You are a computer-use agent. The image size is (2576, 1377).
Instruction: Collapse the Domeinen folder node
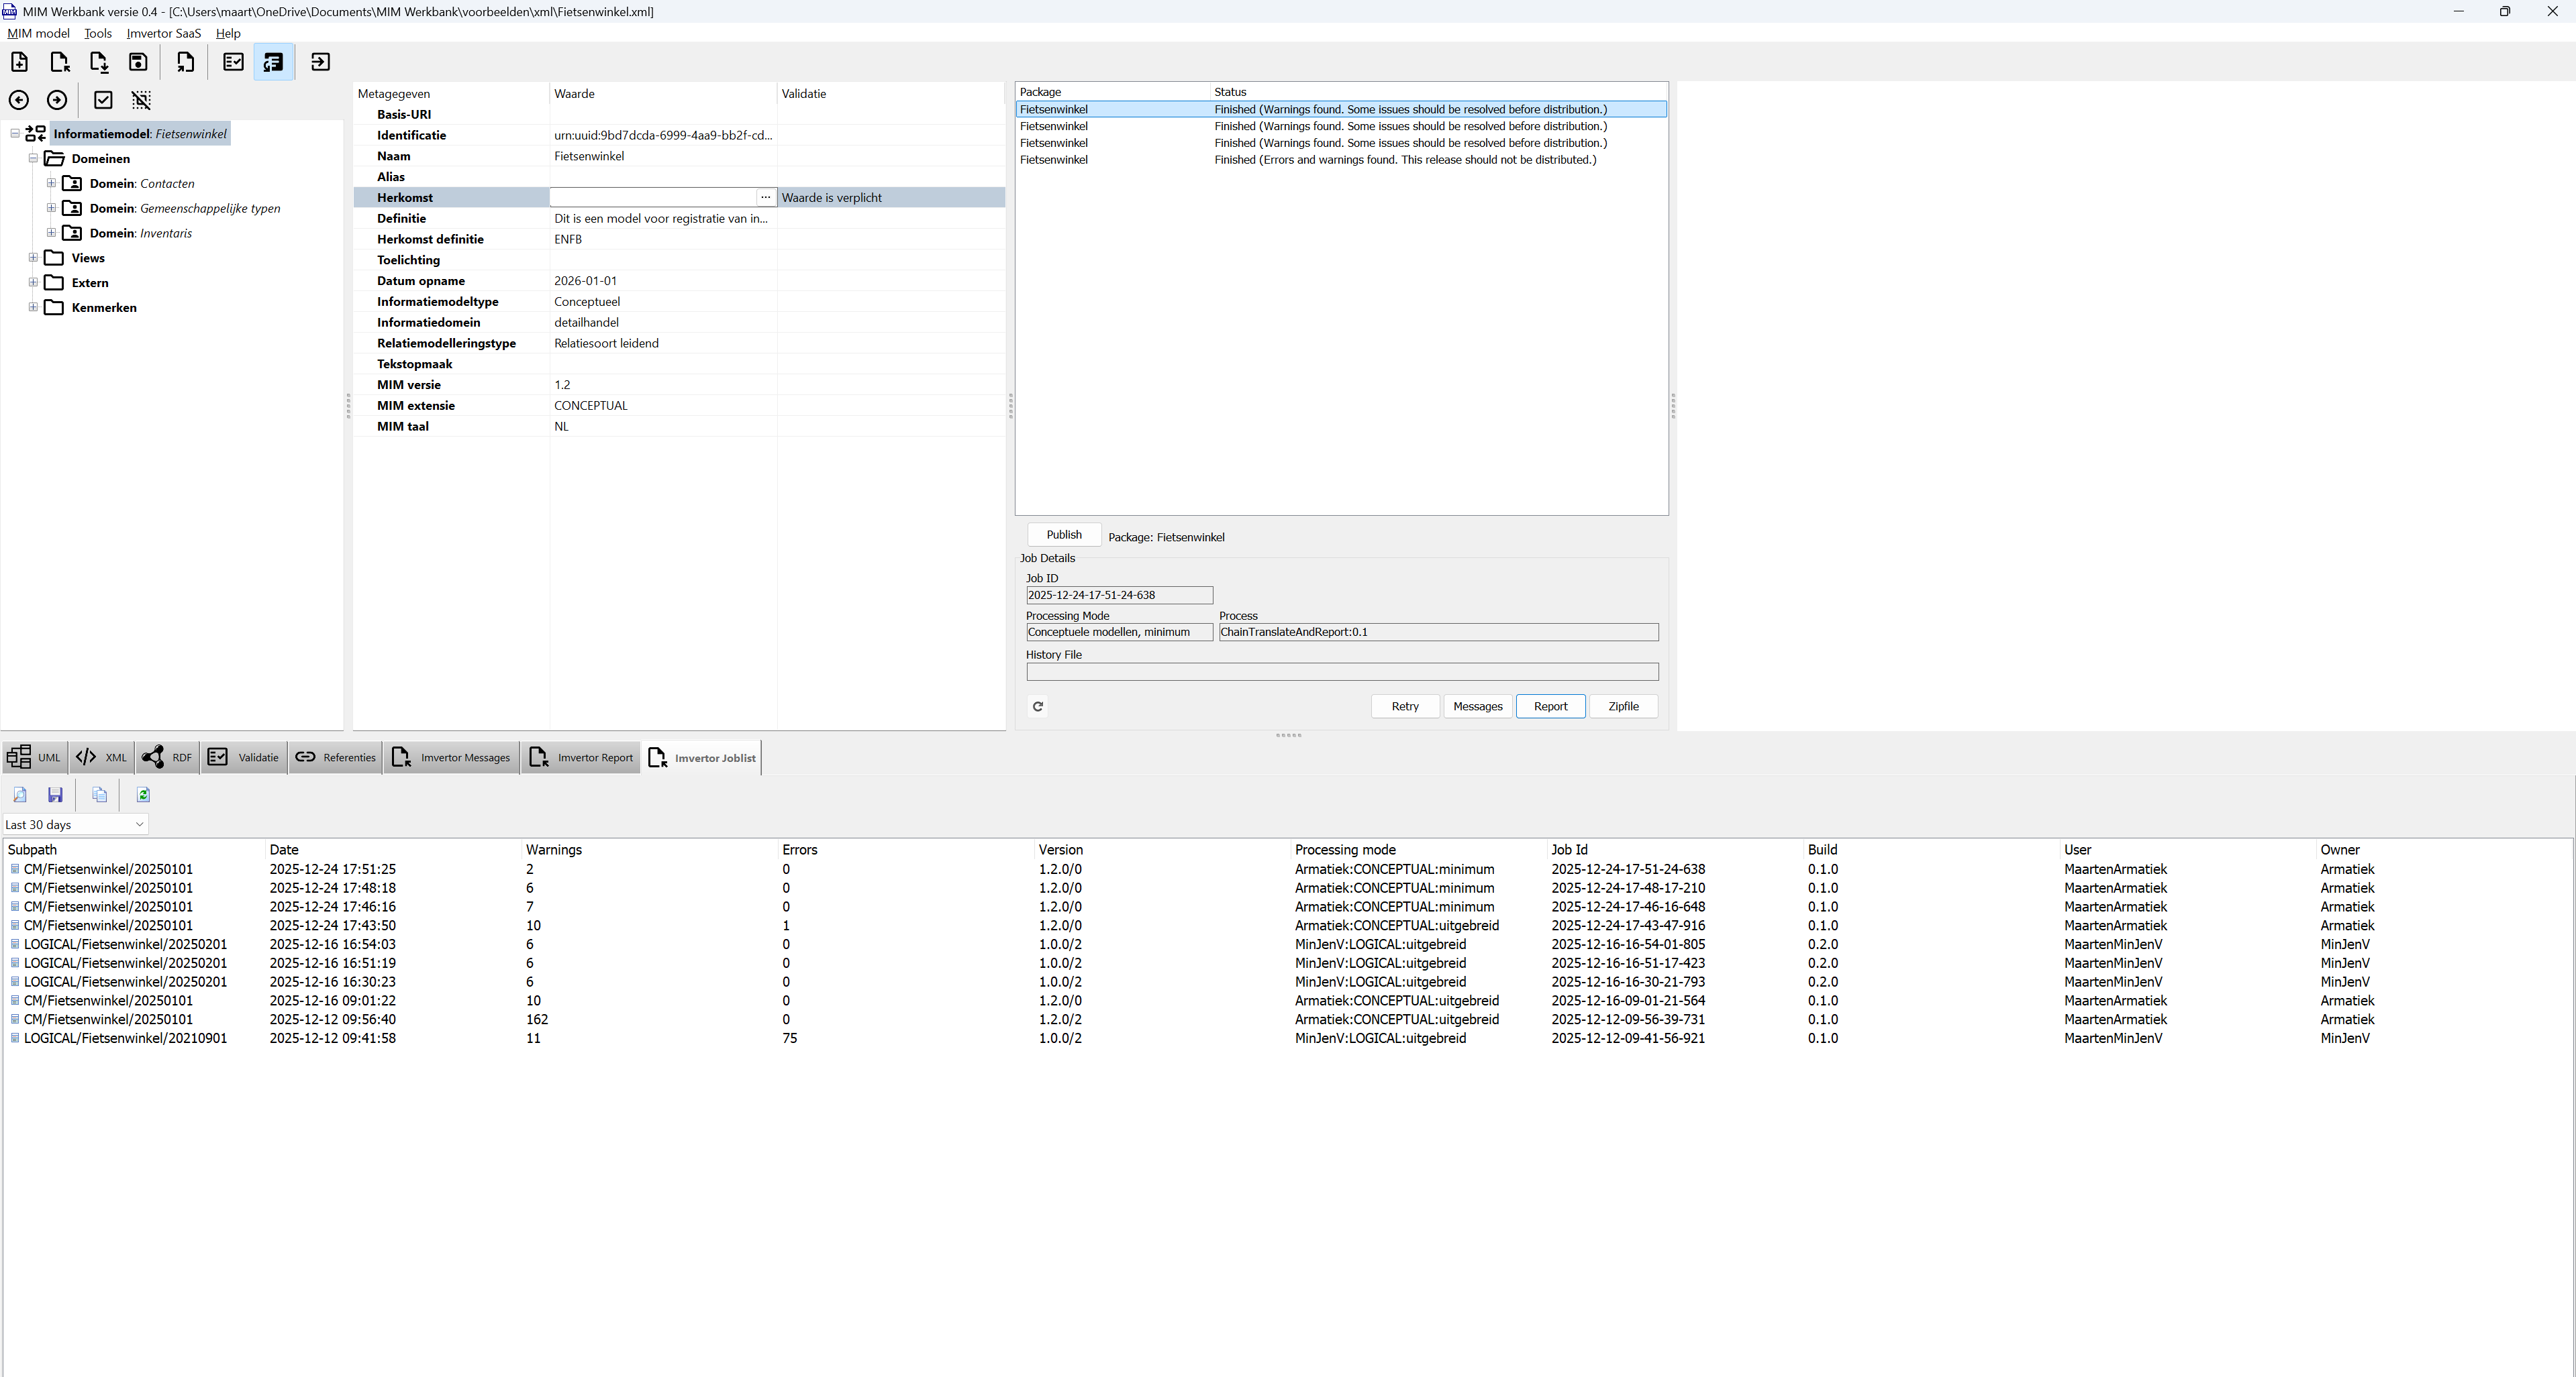[x=33, y=158]
